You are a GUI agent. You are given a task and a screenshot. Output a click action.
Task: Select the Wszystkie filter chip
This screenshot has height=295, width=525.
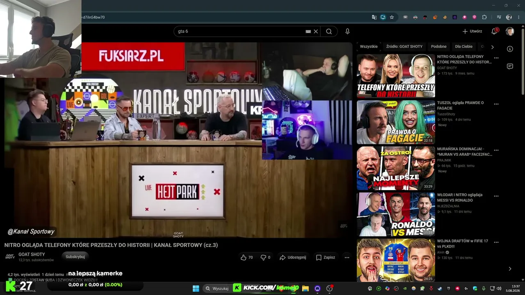point(369,47)
